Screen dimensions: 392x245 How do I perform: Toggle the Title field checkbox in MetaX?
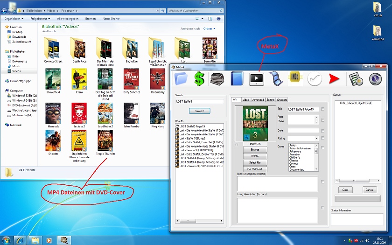[323, 109]
